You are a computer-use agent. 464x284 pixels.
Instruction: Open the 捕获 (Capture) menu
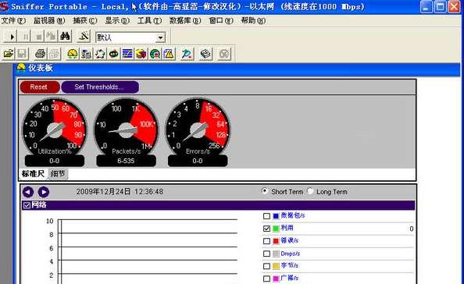click(x=85, y=20)
